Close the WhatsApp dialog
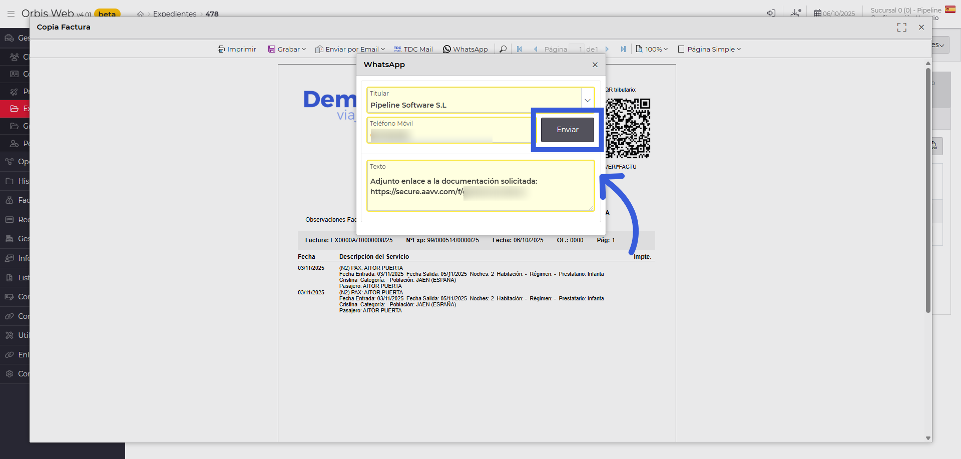961x459 pixels. click(x=595, y=65)
